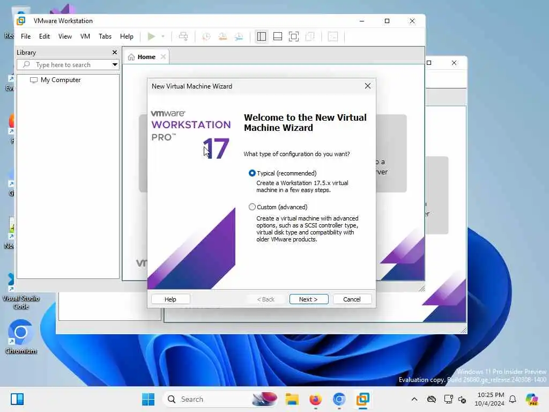Click the Take Snapshot clock icon
This screenshot has height=412, width=549.
click(206, 36)
